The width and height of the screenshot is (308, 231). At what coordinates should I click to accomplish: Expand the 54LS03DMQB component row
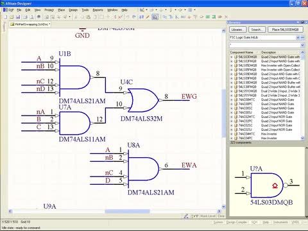[231, 57]
